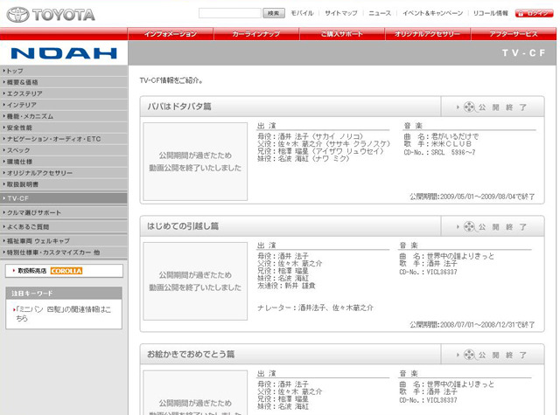The width and height of the screenshot is (560, 415).
Task: Select エクステリア in the sidebar
Action: pos(64,93)
